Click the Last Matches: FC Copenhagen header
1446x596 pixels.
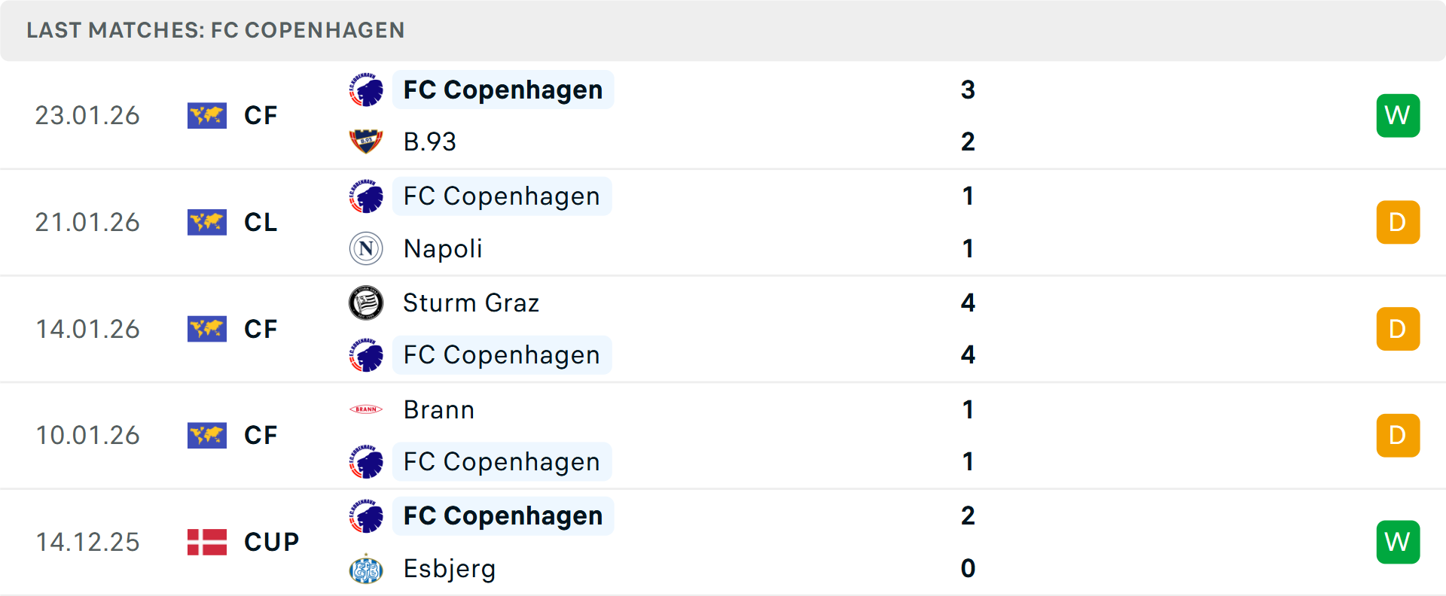click(x=215, y=30)
